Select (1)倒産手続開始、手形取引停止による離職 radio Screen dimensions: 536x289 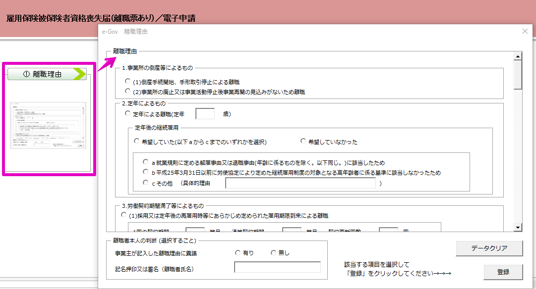128,82
